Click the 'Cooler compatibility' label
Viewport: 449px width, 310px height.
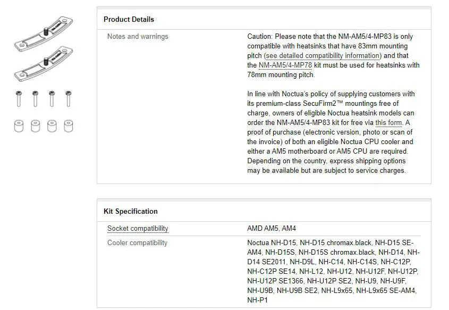pyautogui.click(x=137, y=243)
